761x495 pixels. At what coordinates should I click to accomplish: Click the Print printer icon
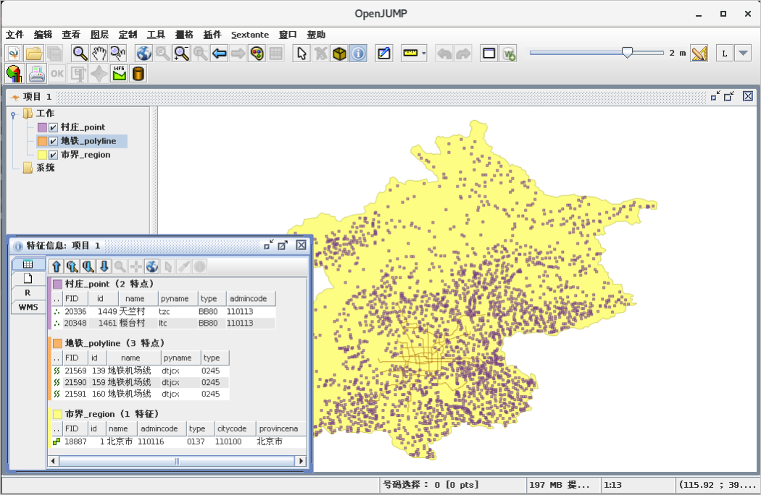pos(37,74)
